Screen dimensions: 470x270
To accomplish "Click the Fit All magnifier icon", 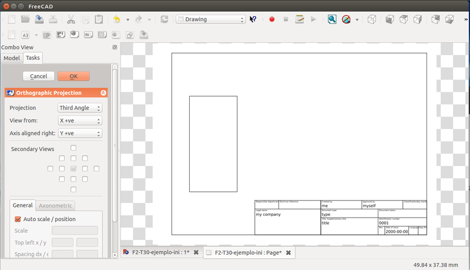I will pos(332,19).
